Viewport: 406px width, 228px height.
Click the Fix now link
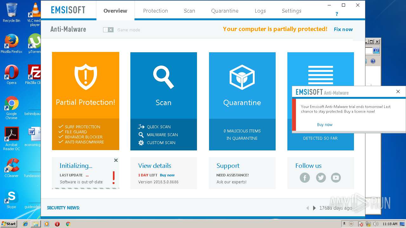(x=343, y=29)
